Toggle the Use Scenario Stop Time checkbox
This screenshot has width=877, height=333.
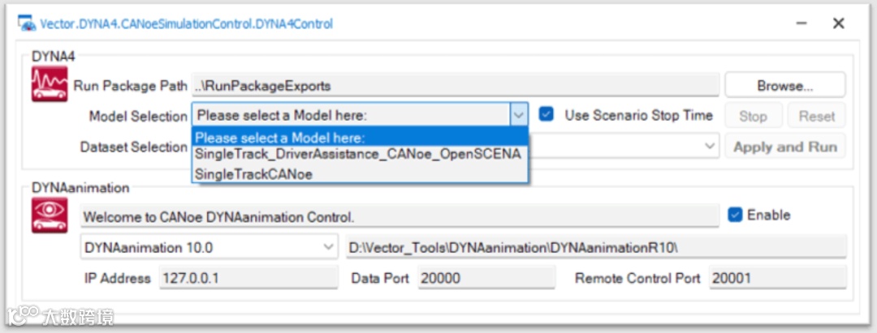547,115
